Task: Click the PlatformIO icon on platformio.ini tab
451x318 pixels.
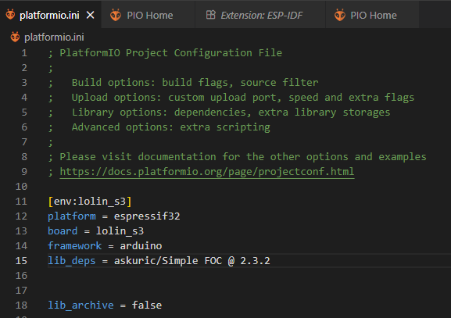Action: click(x=10, y=15)
